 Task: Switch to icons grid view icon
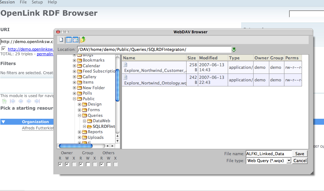tap(75, 40)
